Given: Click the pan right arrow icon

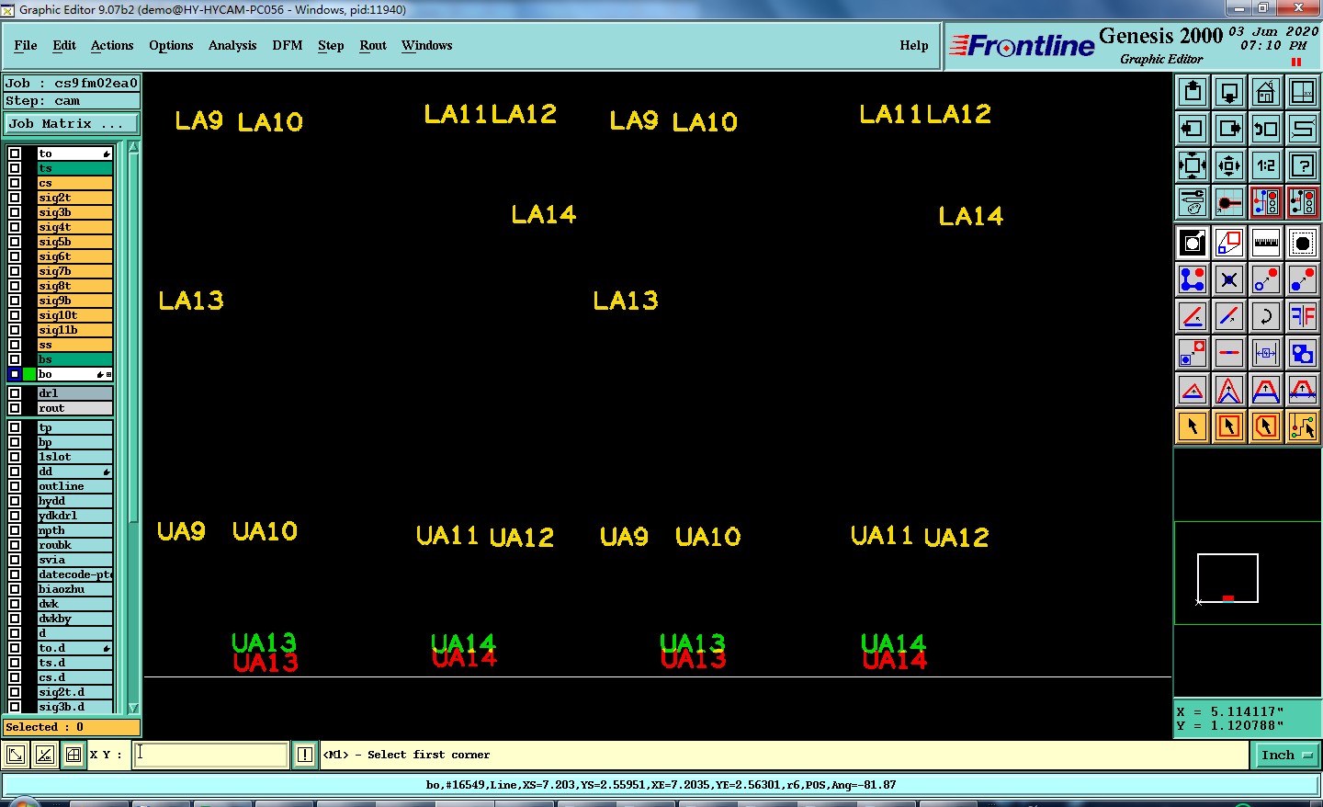Looking at the screenshot, I should pos(1229,129).
